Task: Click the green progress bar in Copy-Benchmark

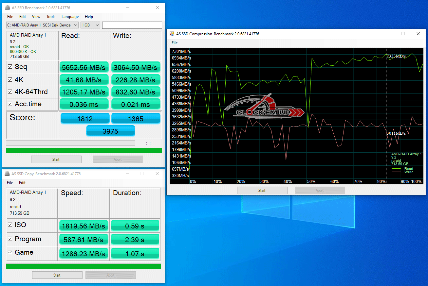Action: [x=84, y=266]
